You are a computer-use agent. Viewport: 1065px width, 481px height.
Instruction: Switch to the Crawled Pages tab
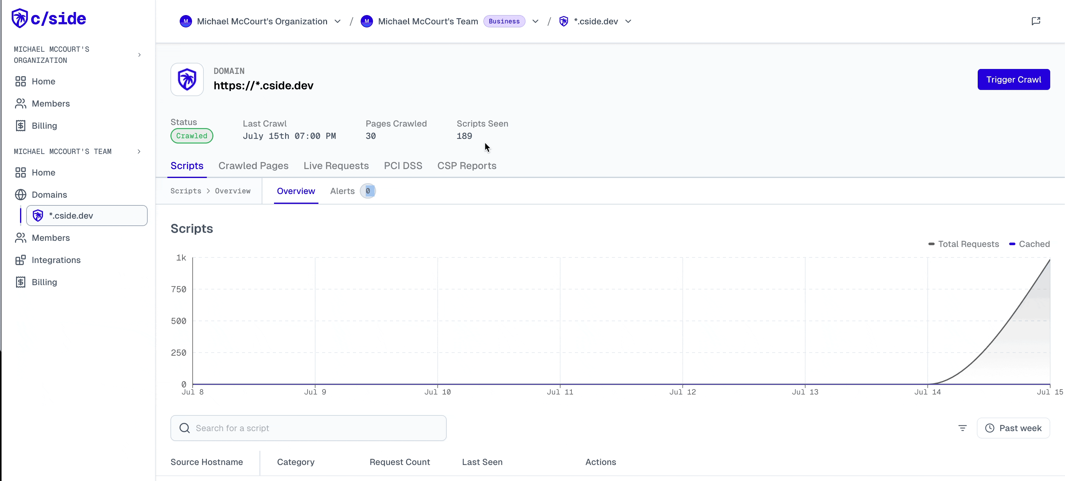point(253,166)
